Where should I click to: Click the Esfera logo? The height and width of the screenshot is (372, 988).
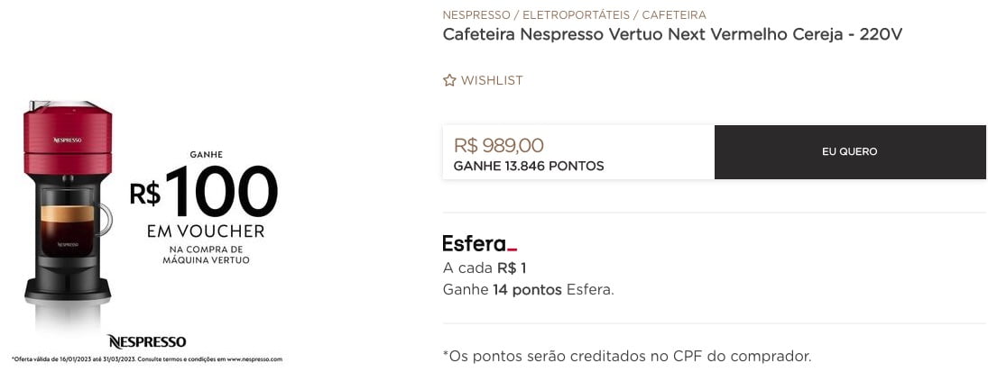(479, 243)
